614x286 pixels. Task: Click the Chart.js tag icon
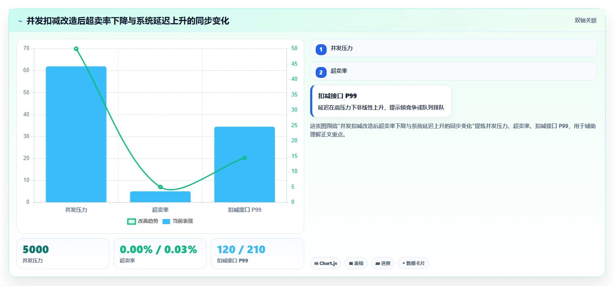tap(317, 264)
